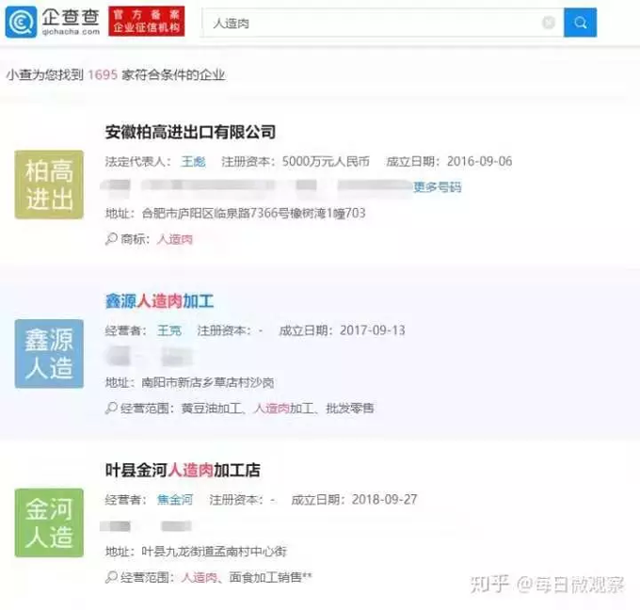Image resolution: width=640 pixels, height=610 pixels.
Task: Click the 鑫源人造 company logo tile
Action: [49, 354]
